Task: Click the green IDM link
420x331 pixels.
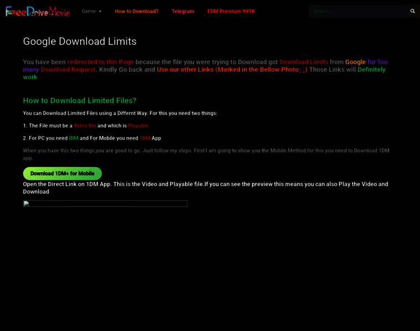Action: click(x=73, y=138)
